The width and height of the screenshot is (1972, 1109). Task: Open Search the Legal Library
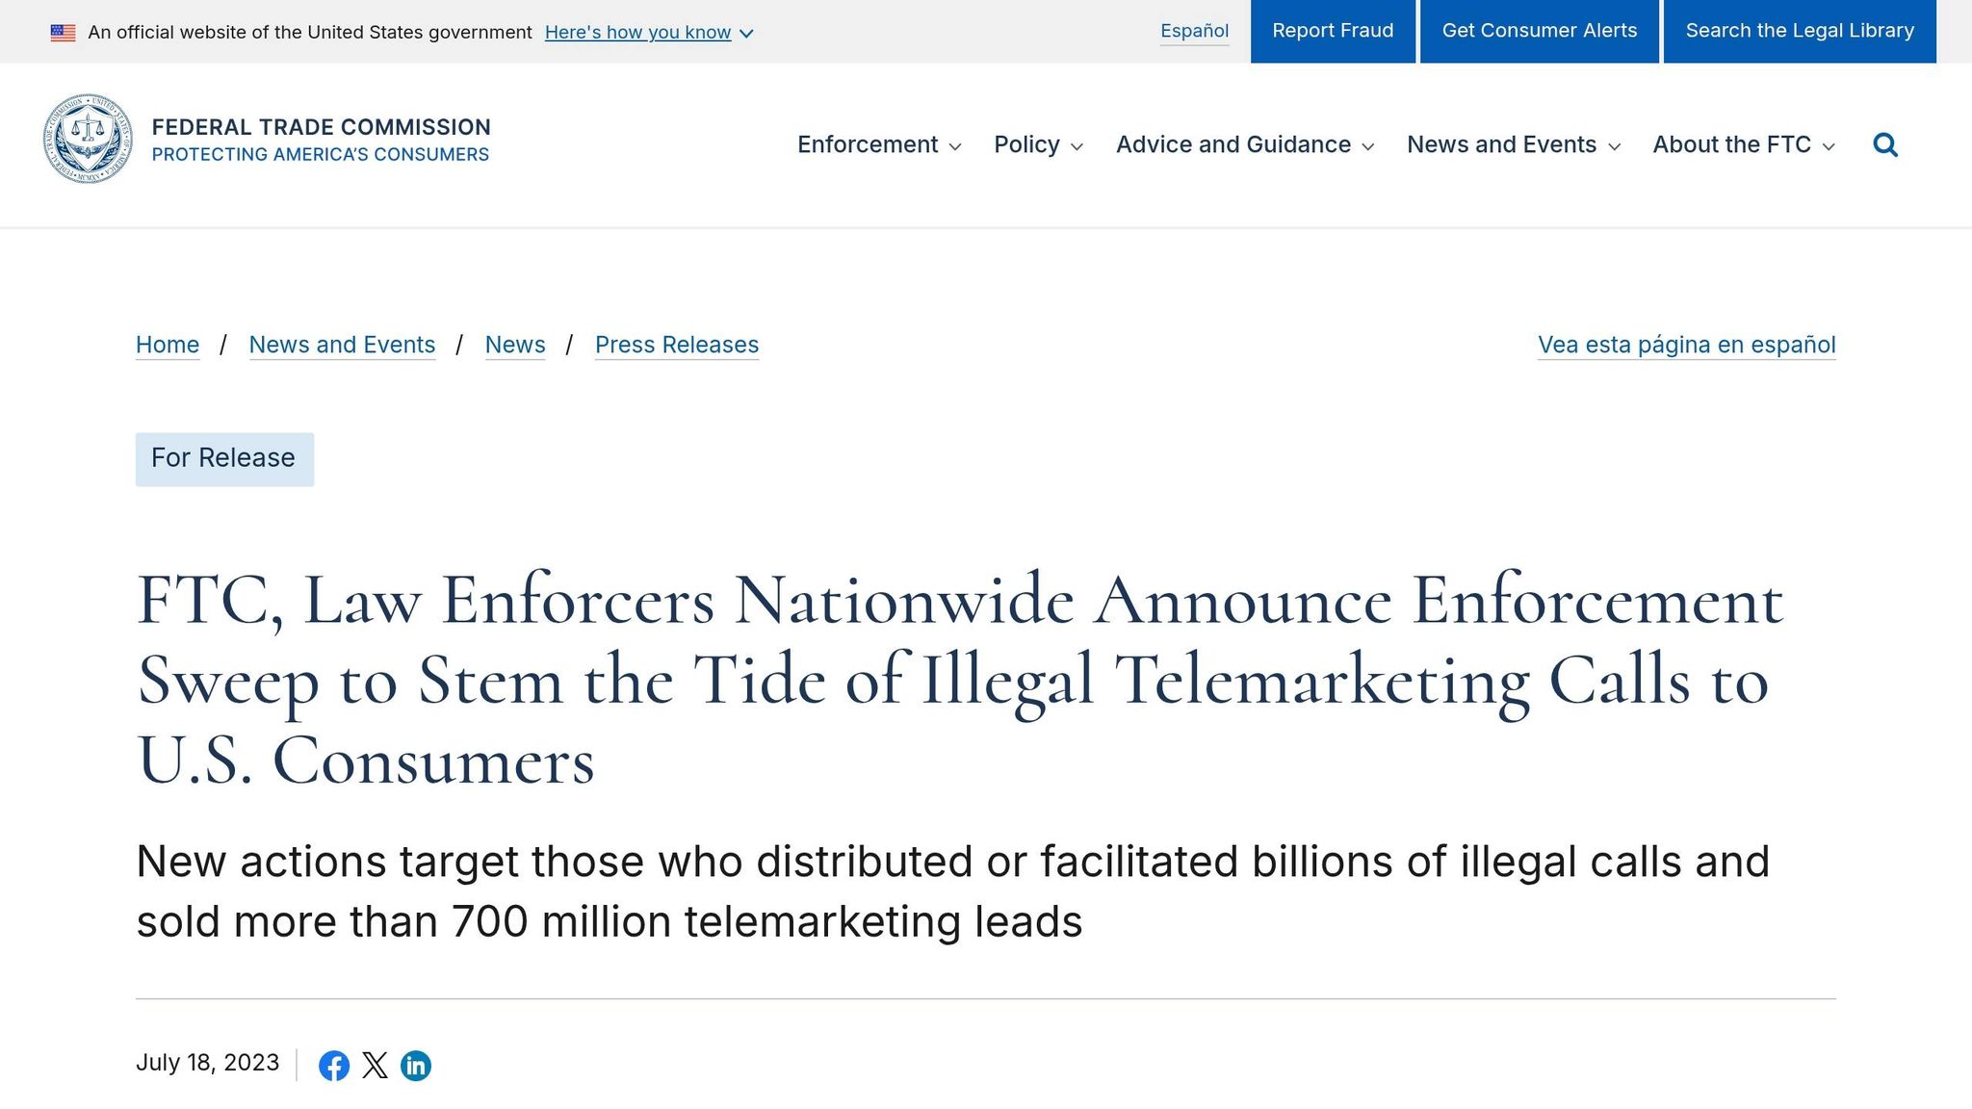point(1799,31)
